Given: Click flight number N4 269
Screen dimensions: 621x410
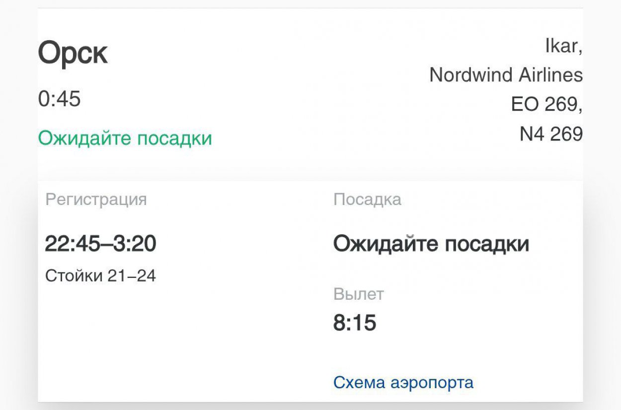Looking at the screenshot, I should (551, 134).
